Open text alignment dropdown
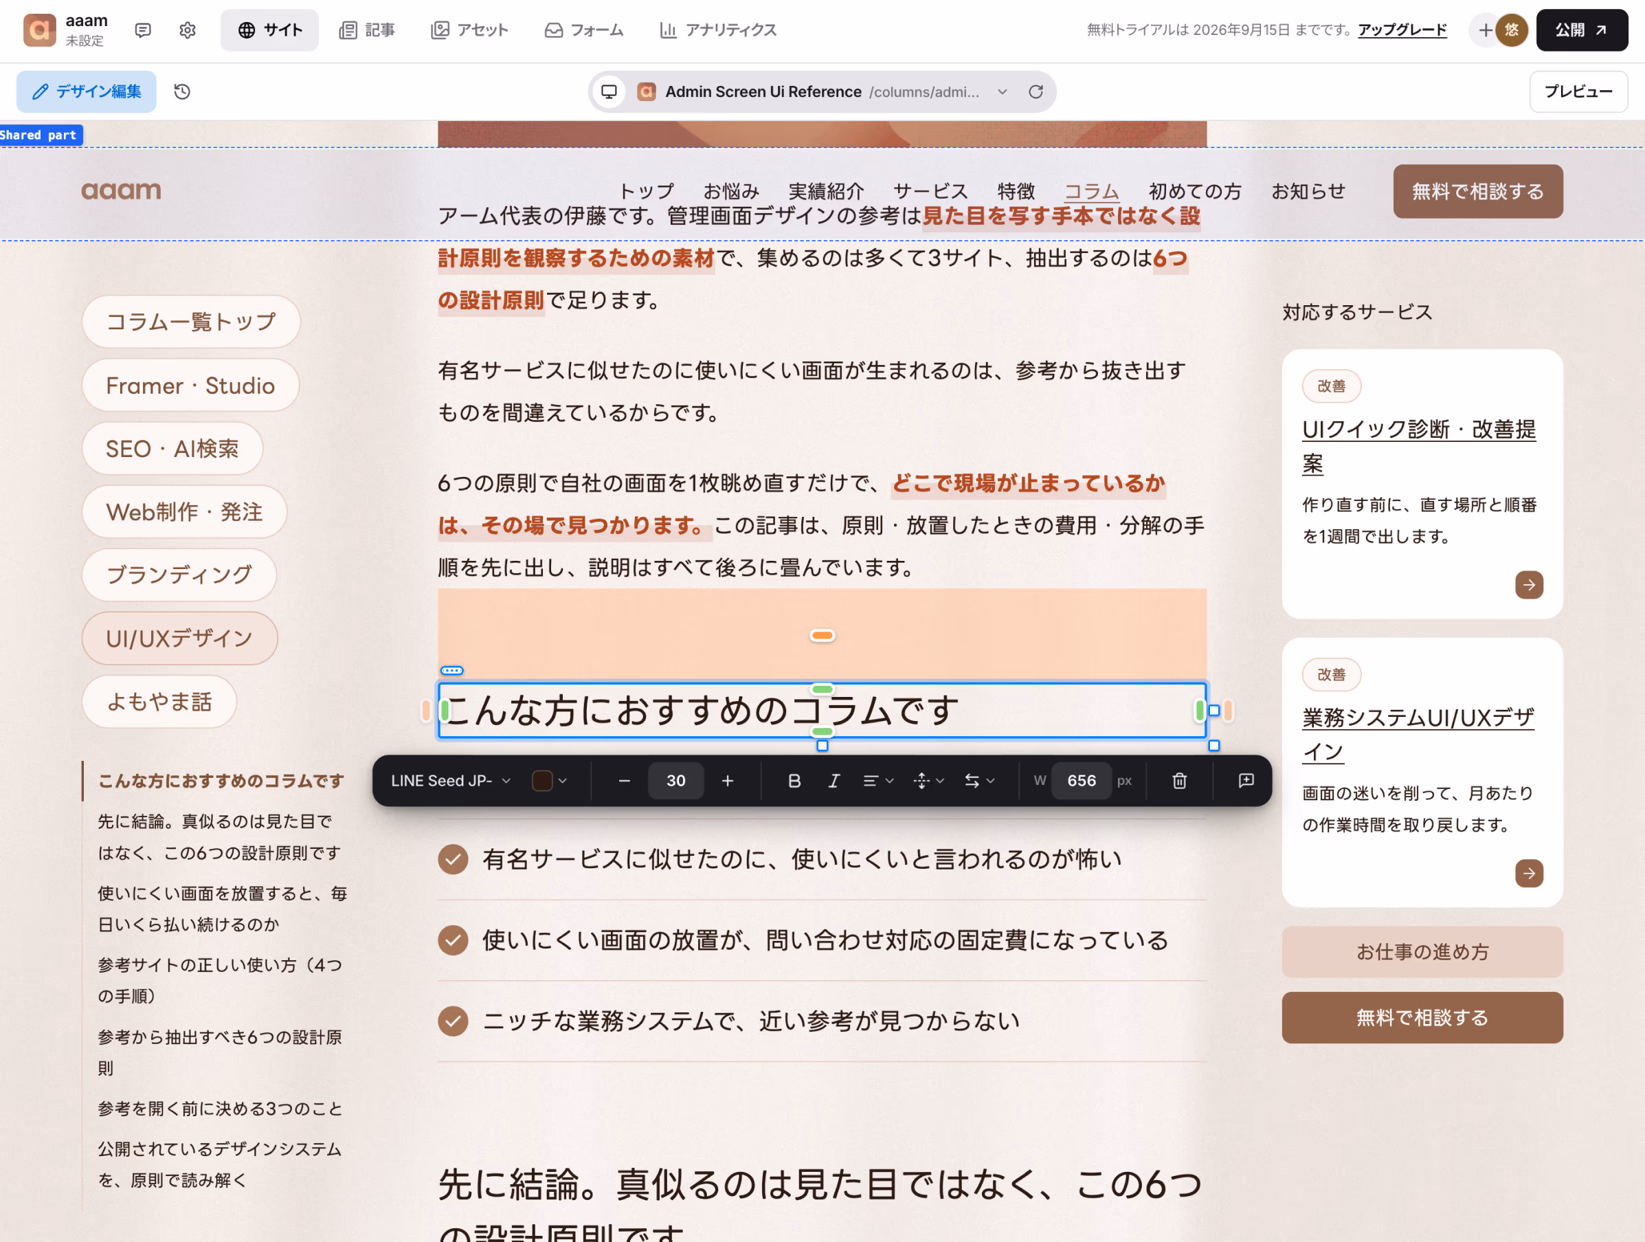 (877, 781)
